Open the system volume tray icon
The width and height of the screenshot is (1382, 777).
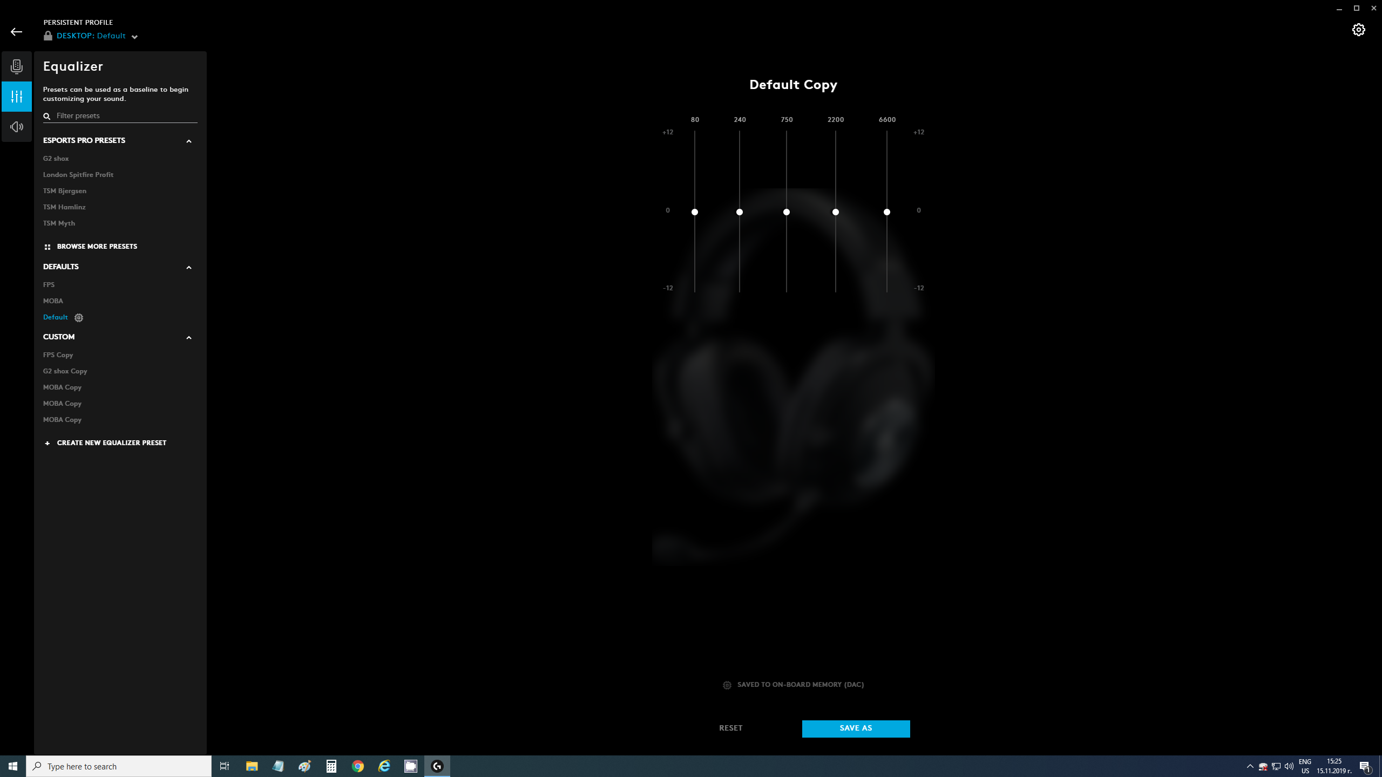pyautogui.click(x=1289, y=766)
